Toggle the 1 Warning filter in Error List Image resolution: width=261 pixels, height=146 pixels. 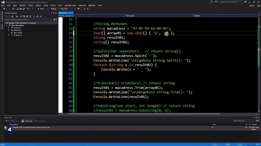coord(27,121)
